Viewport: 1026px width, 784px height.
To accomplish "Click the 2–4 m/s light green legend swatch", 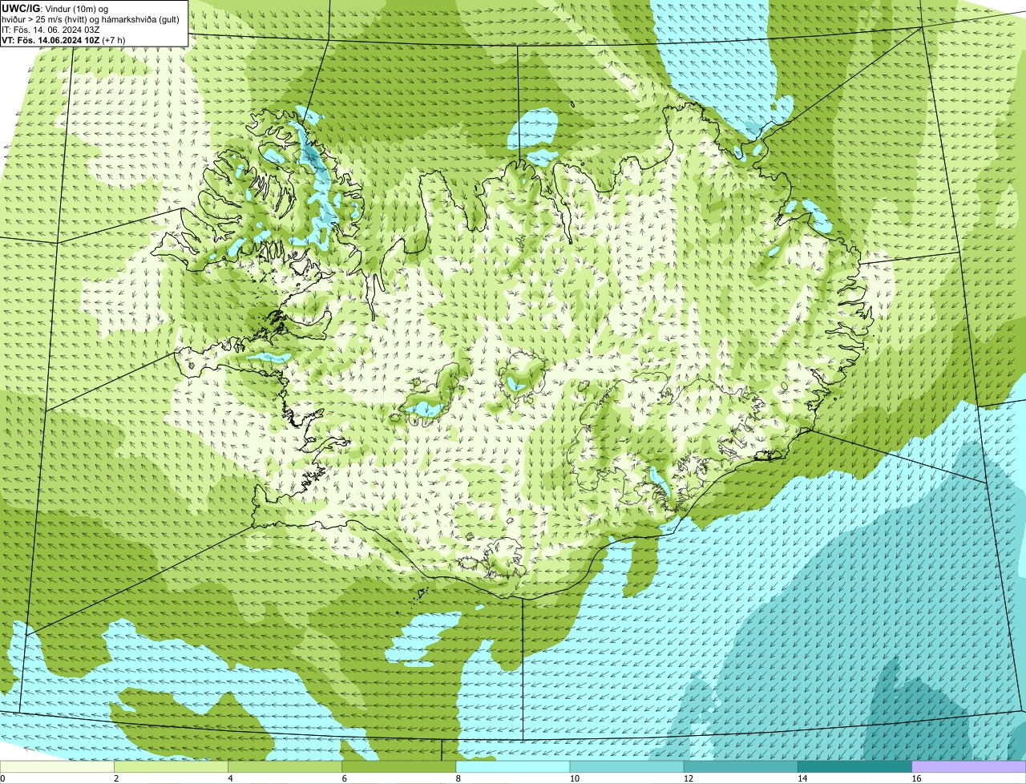I will [x=171, y=766].
